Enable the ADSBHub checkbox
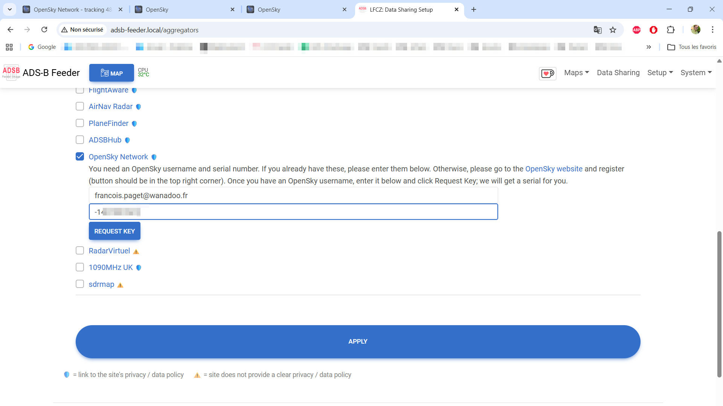This screenshot has width=723, height=406. pos(80,140)
